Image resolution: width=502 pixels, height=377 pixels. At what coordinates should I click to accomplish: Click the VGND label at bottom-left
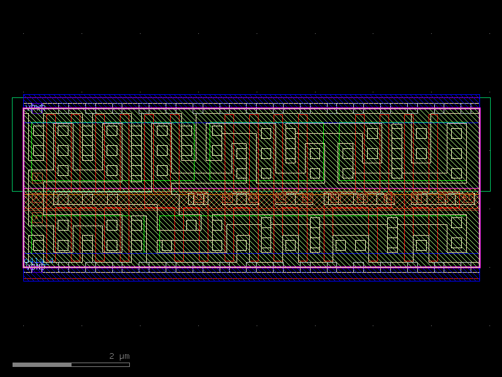tap(35, 266)
